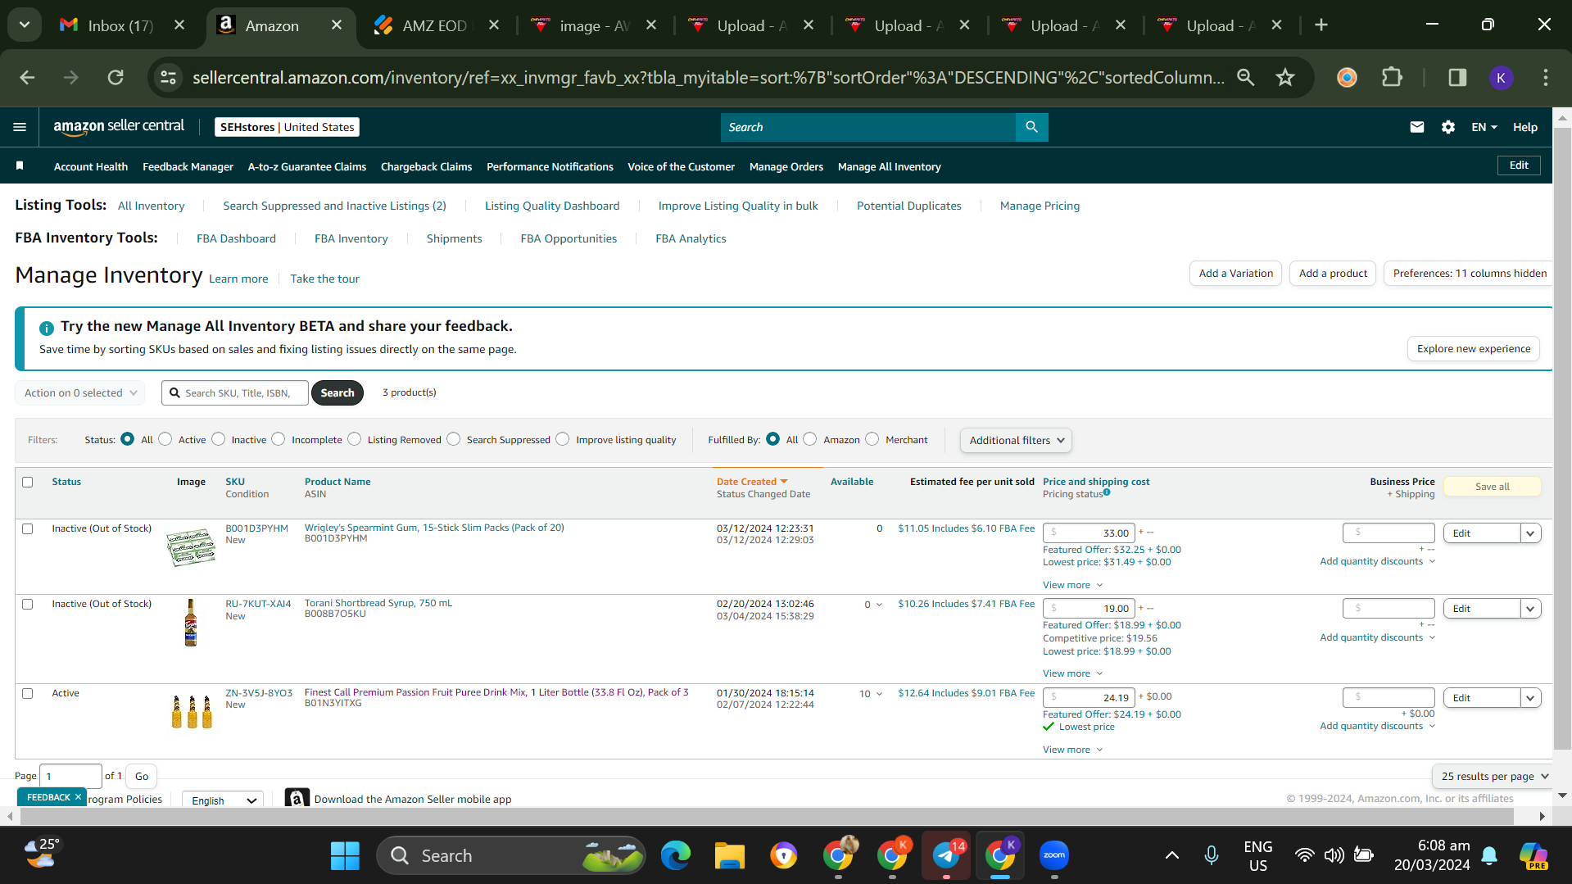
Task: Expand View more for Finest Call row
Action: click(1072, 750)
